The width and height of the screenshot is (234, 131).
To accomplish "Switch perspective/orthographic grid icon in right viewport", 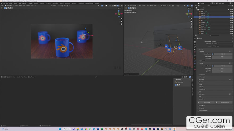I will coord(191,27).
